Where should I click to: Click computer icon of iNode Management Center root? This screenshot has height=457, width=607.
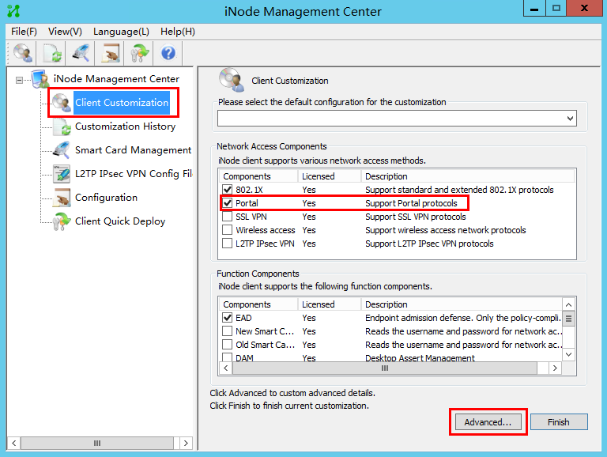40,78
